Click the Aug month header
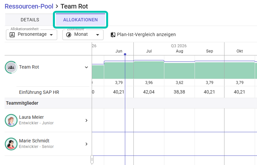 179,51
